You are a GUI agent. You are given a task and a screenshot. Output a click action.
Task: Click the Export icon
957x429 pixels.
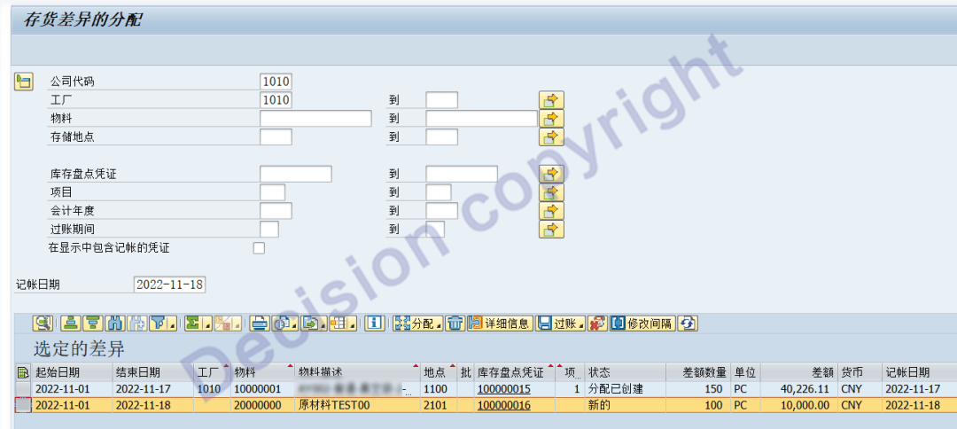click(x=311, y=324)
